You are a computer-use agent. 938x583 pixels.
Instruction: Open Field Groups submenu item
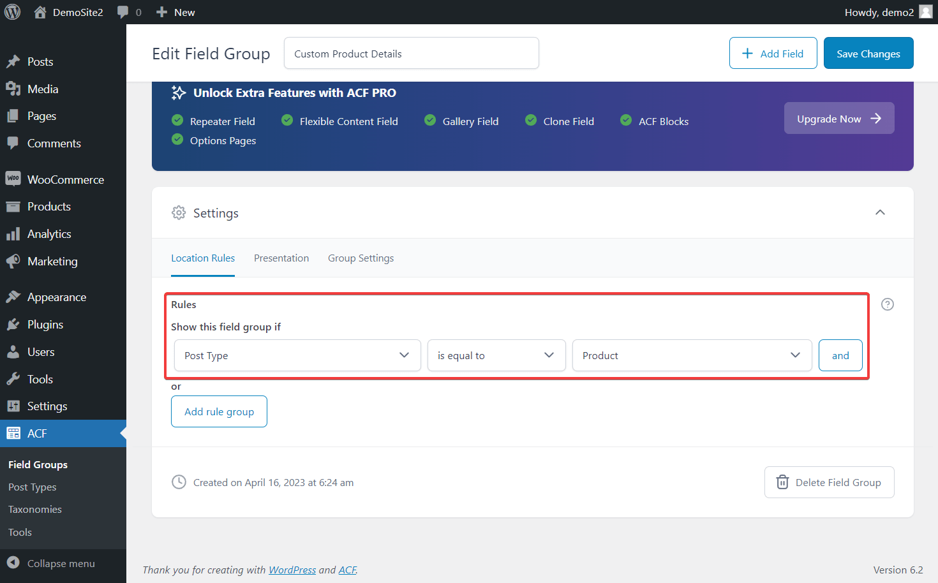point(38,465)
